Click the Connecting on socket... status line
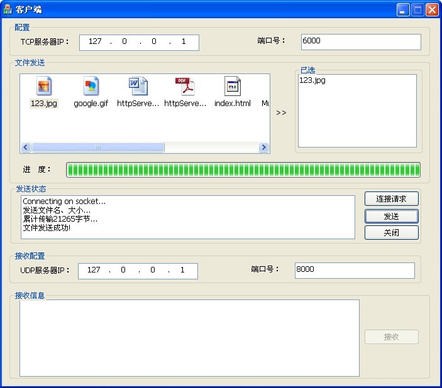The height and width of the screenshot is (388, 442). tap(64, 202)
